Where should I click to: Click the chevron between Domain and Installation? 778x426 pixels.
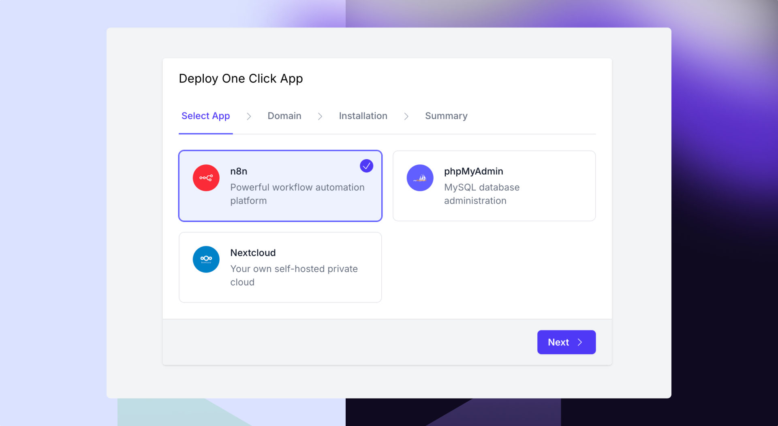320,116
